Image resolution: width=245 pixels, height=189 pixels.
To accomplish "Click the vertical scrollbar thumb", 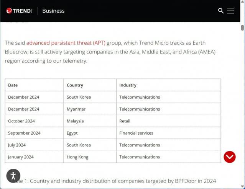I will coord(242,28).
